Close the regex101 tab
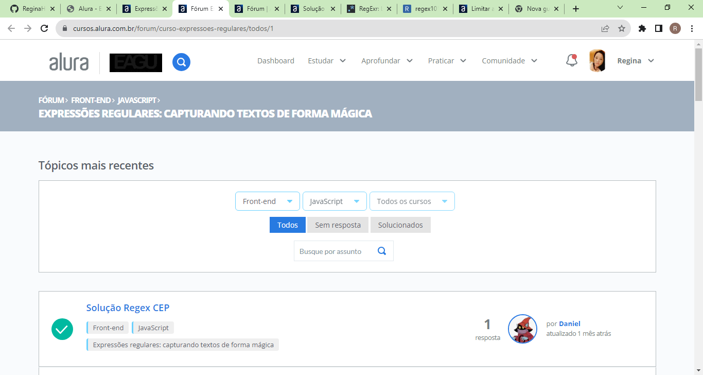 (x=445, y=9)
